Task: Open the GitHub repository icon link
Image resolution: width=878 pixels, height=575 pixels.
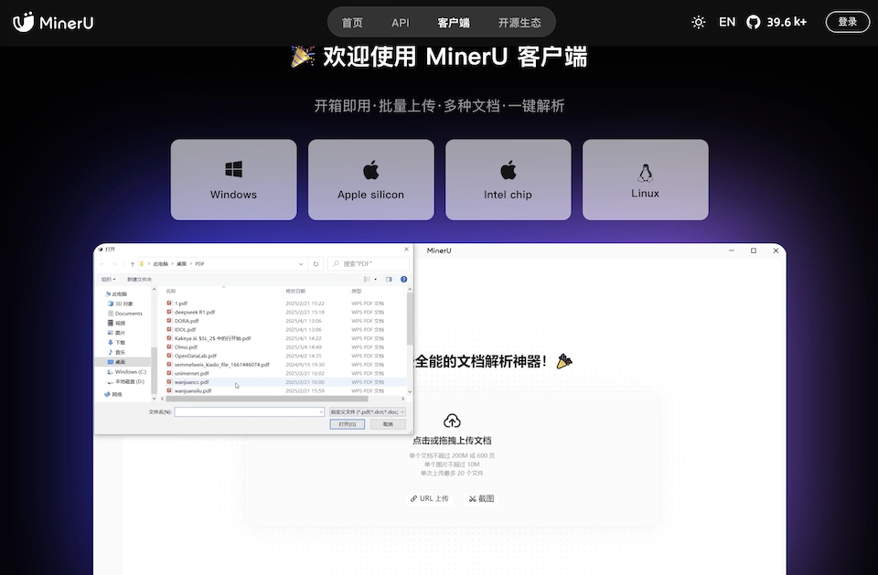Action: click(x=753, y=22)
